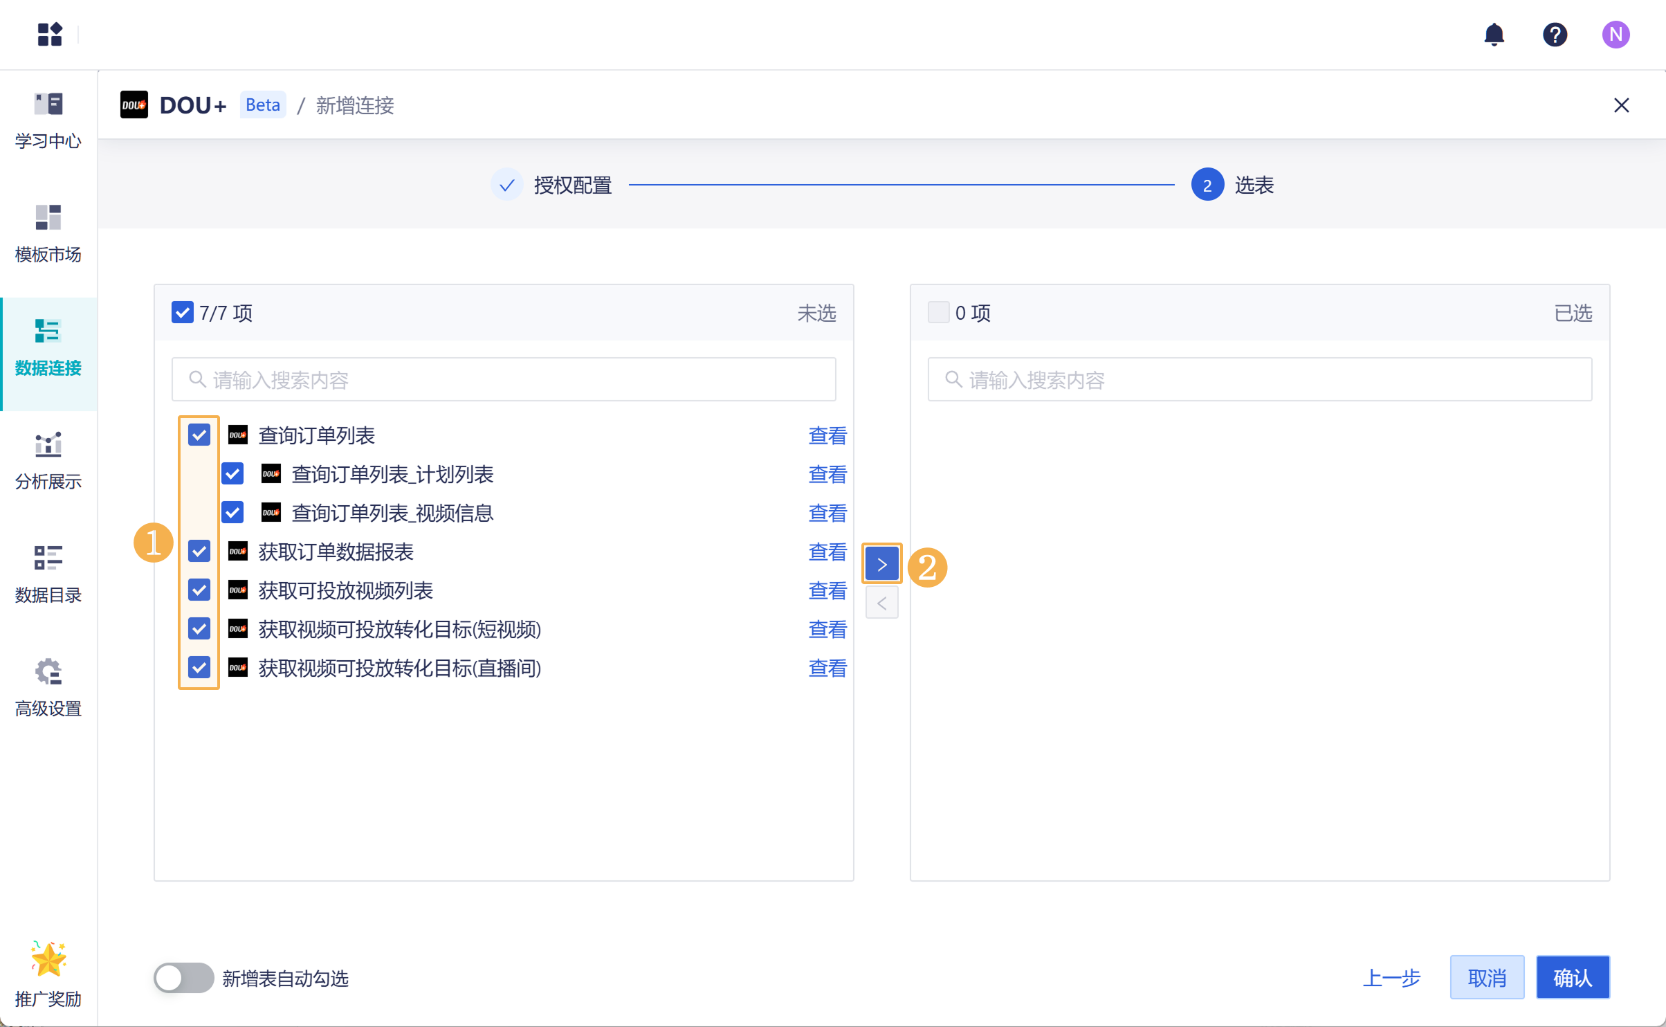Uncheck 获取可投放视频列表
Viewport: 1666px width, 1027px height.
[x=200, y=590]
